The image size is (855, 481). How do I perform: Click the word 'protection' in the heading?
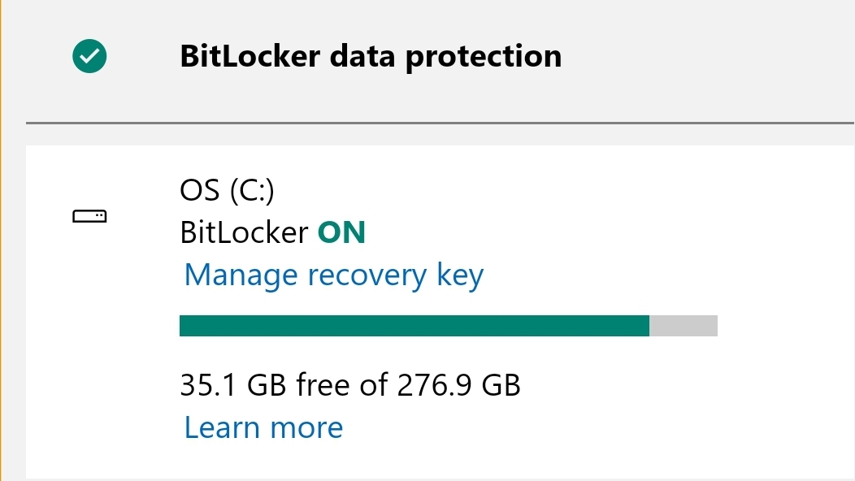click(x=483, y=57)
